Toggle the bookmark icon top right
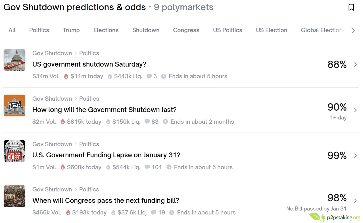 (351, 8)
